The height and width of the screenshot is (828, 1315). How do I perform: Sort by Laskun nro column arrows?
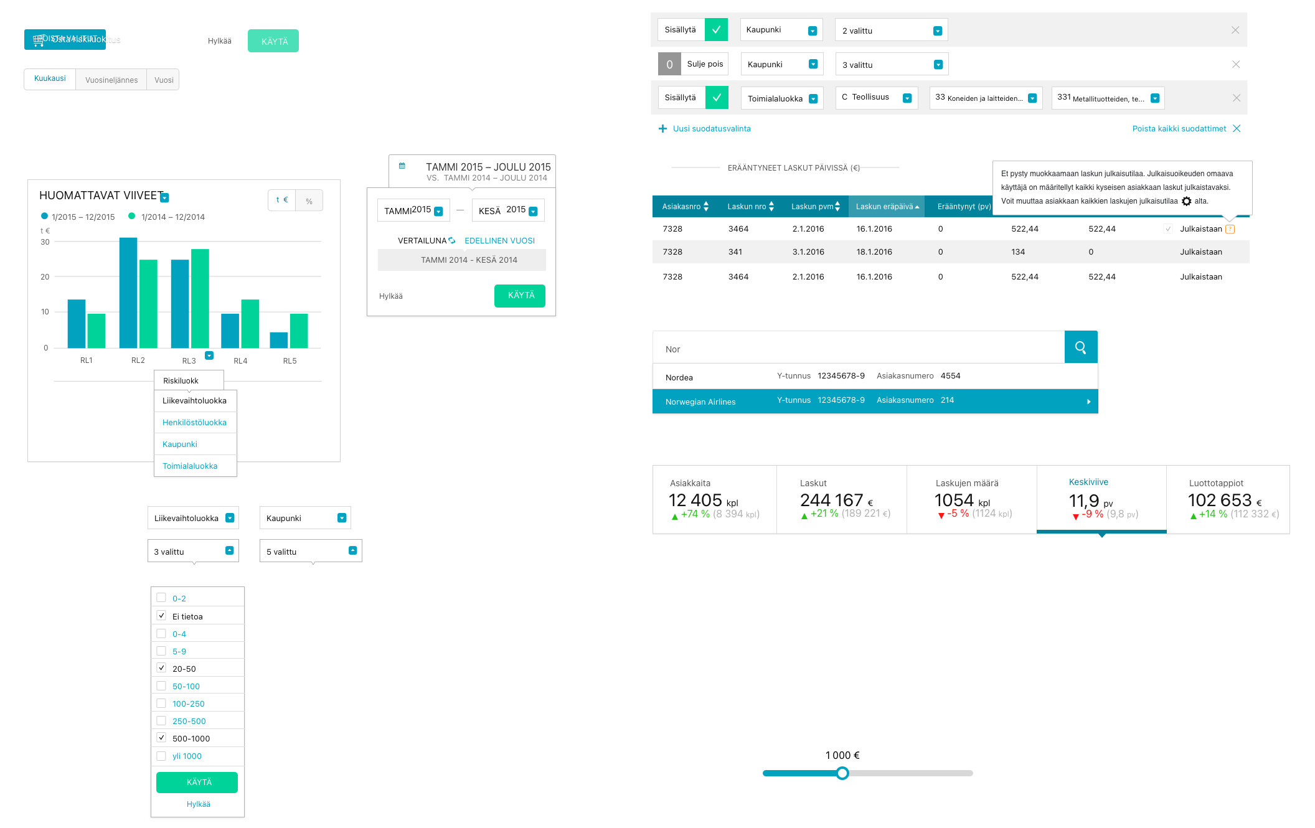click(771, 207)
